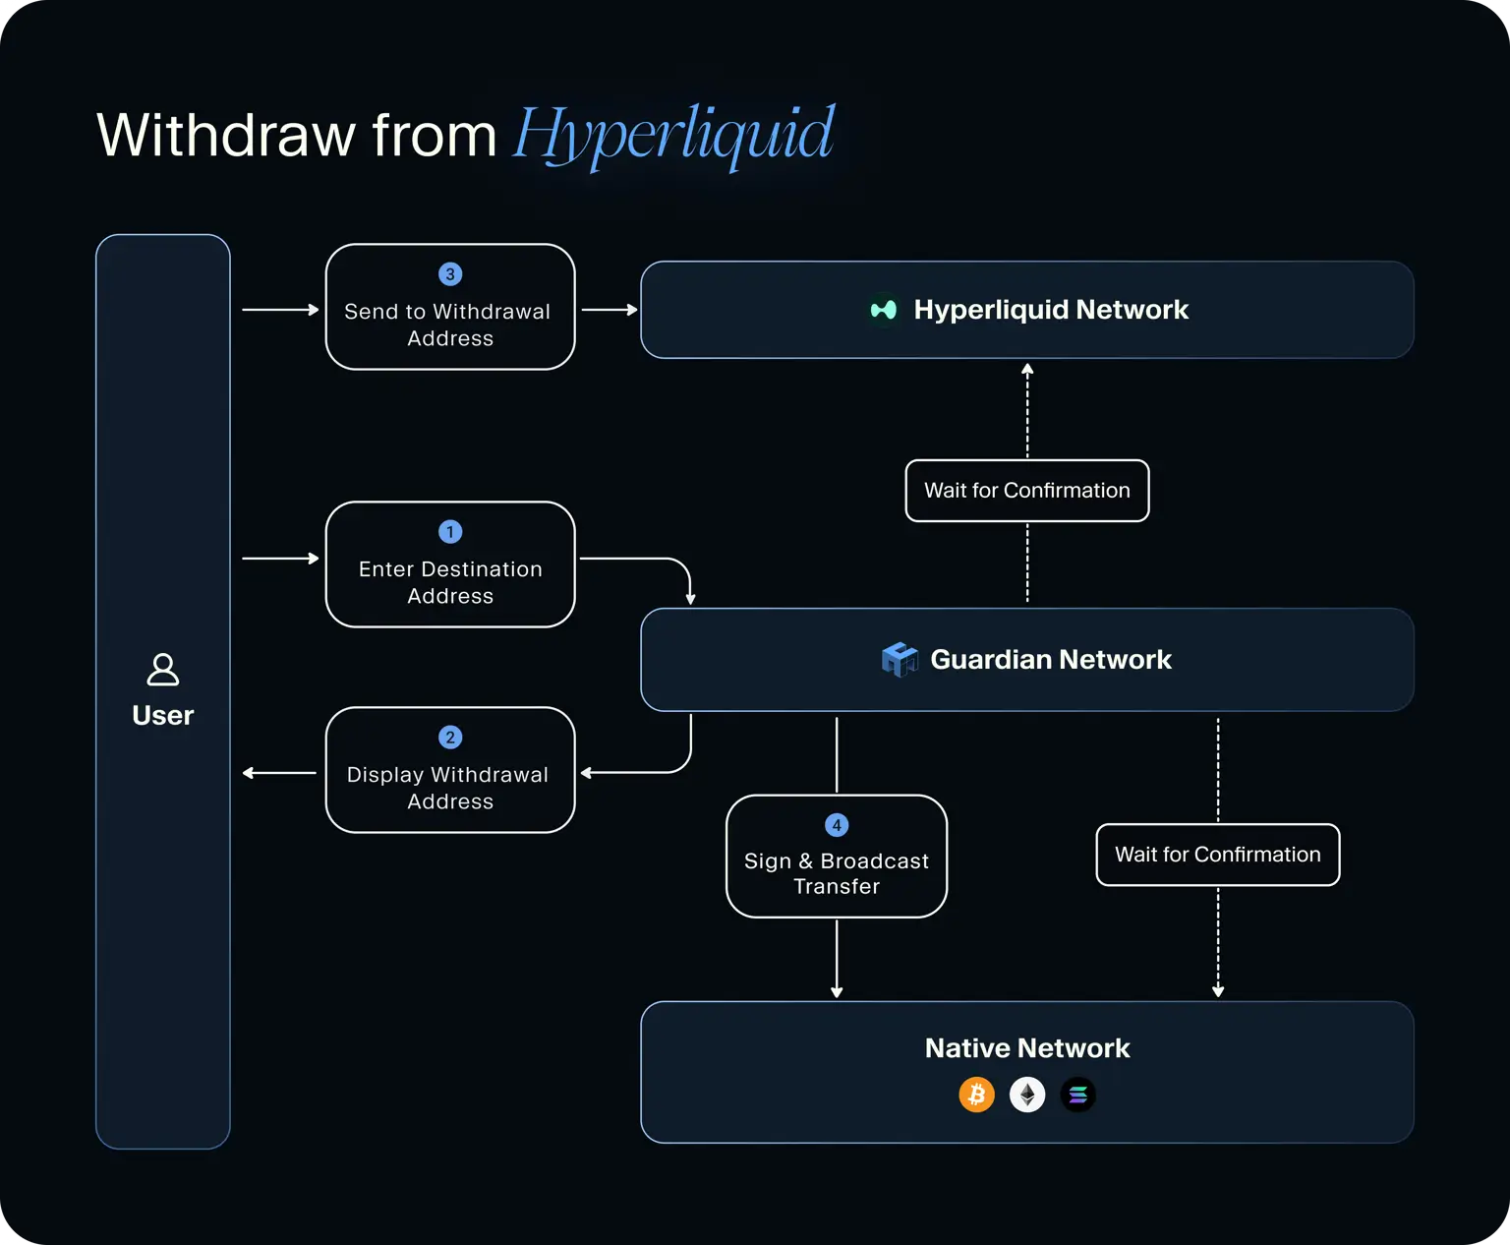Click Wait for Confirmation above Native Network
Viewport: 1510px width, 1245px height.
pos(1218,855)
